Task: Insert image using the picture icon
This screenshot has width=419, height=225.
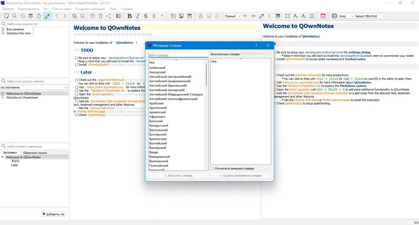Action: pyautogui.click(x=181, y=16)
